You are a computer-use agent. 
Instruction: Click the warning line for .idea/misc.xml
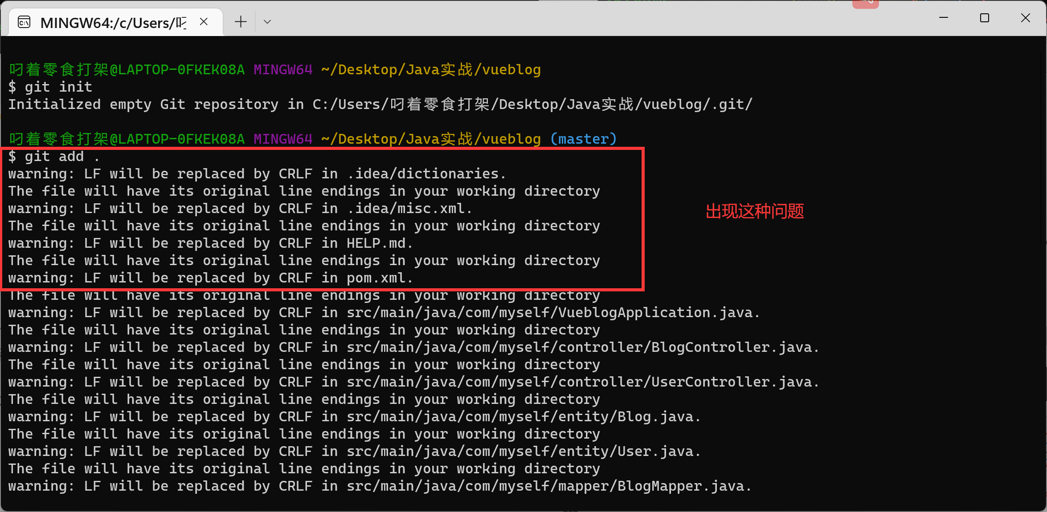coord(240,208)
